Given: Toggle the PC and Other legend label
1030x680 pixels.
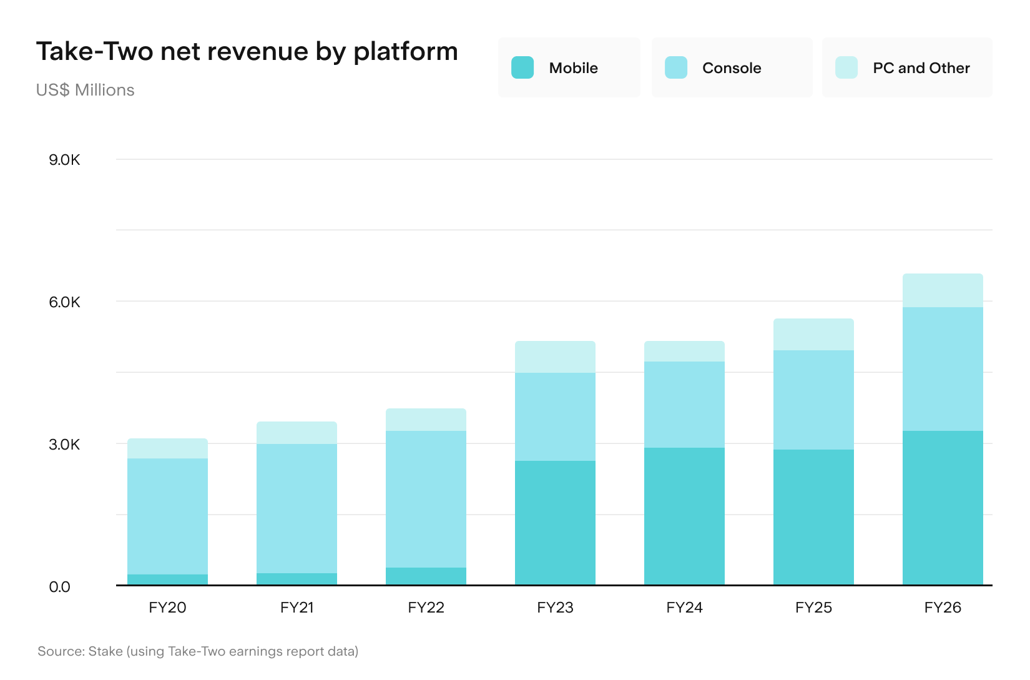Looking at the screenshot, I should 921,68.
